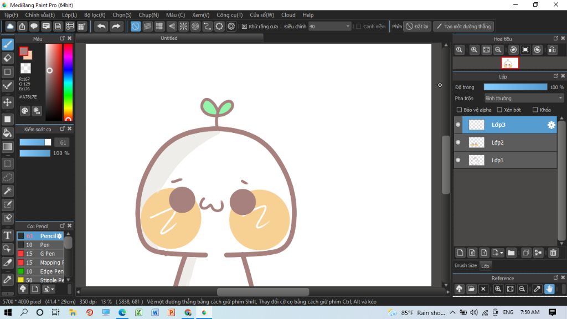This screenshot has width=567, height=319.
Task: Select the hand tool in the Reference panel
Action: 549,289
